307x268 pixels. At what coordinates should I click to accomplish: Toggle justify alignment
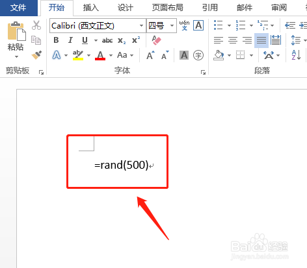coord(261,40)
